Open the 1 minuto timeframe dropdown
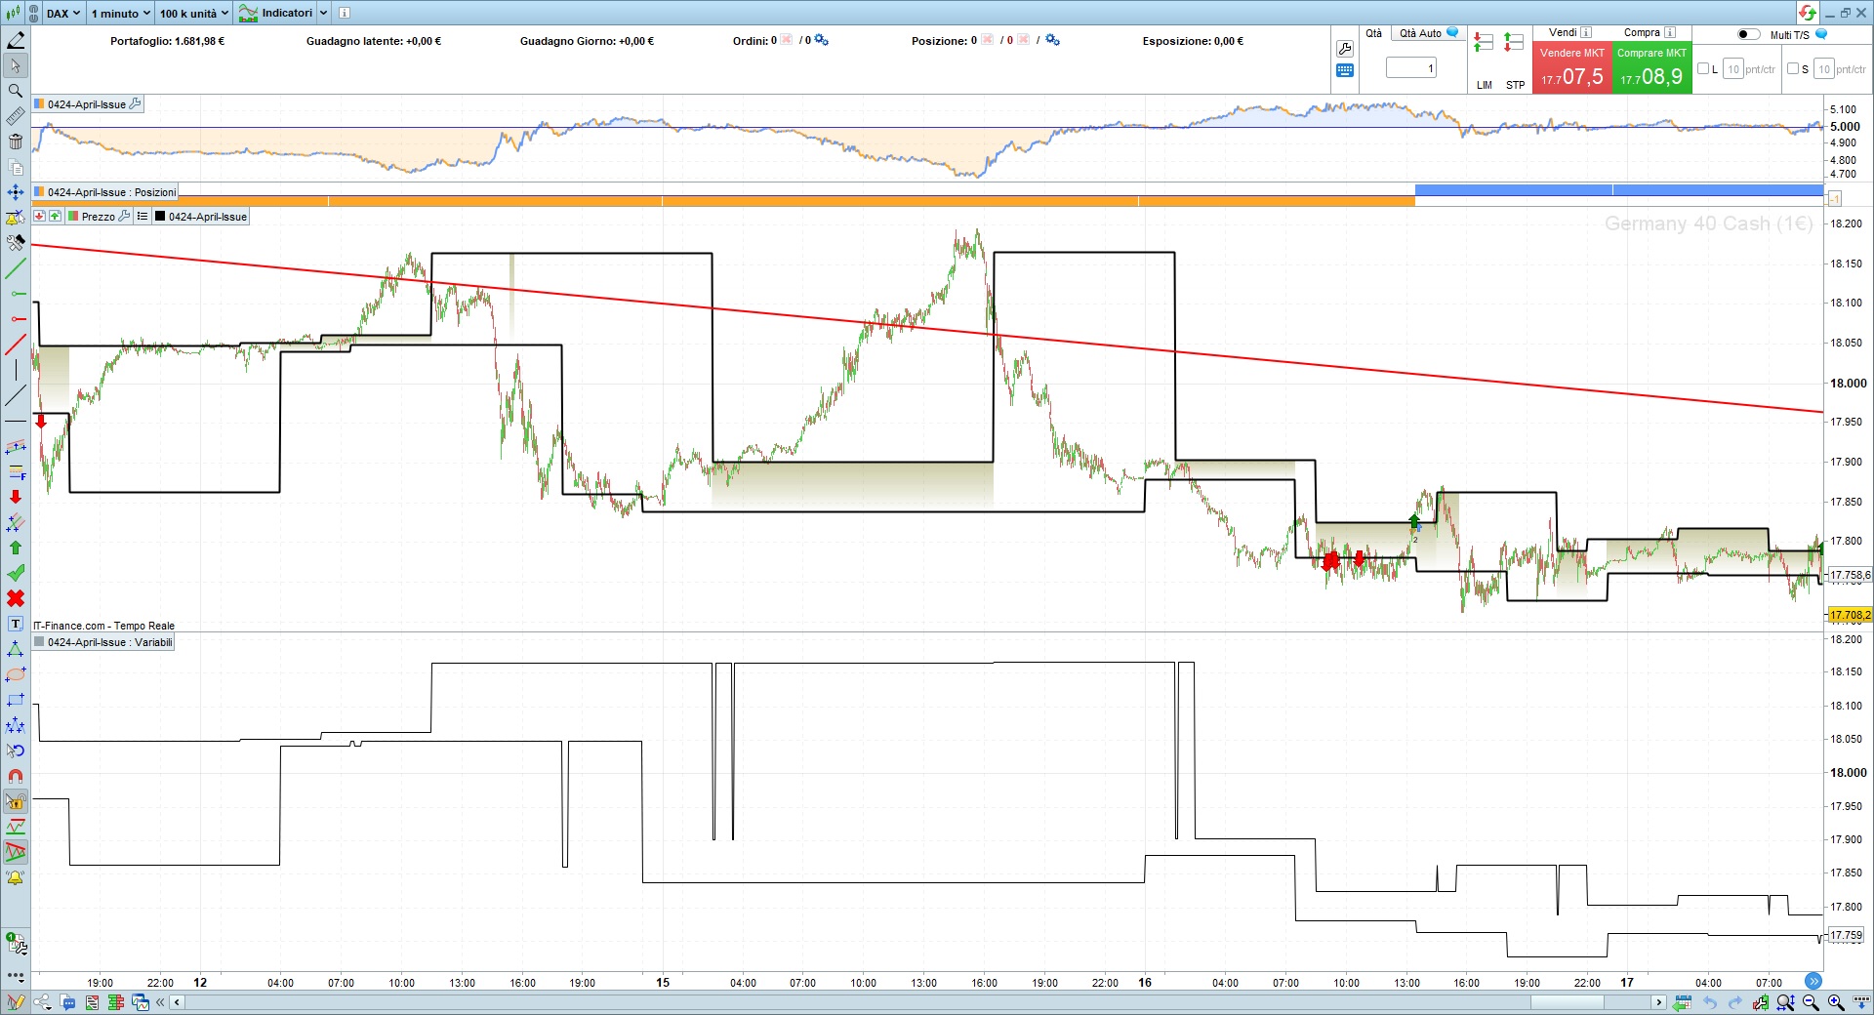 (x=121, y=13)
